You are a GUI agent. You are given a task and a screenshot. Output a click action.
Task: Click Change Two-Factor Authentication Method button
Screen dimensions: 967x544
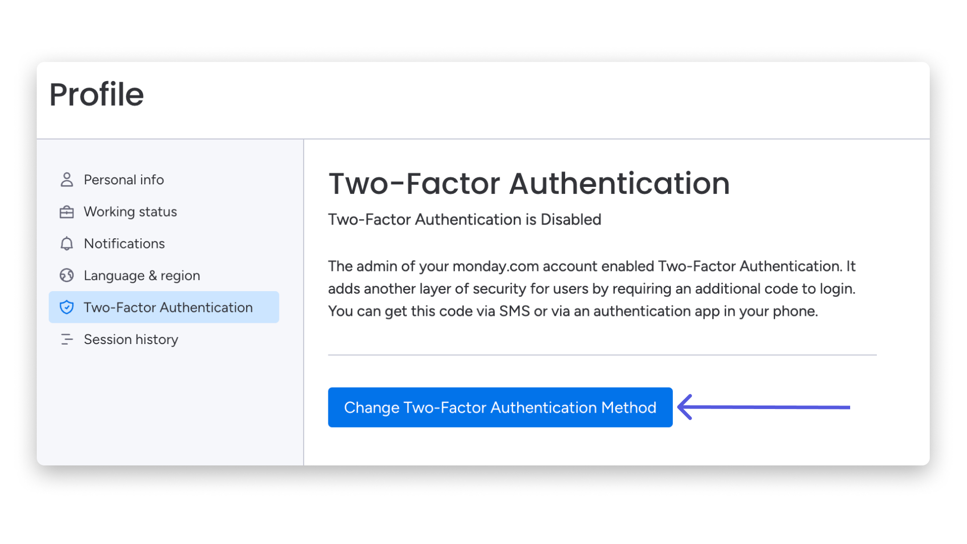tap(500, 407)
